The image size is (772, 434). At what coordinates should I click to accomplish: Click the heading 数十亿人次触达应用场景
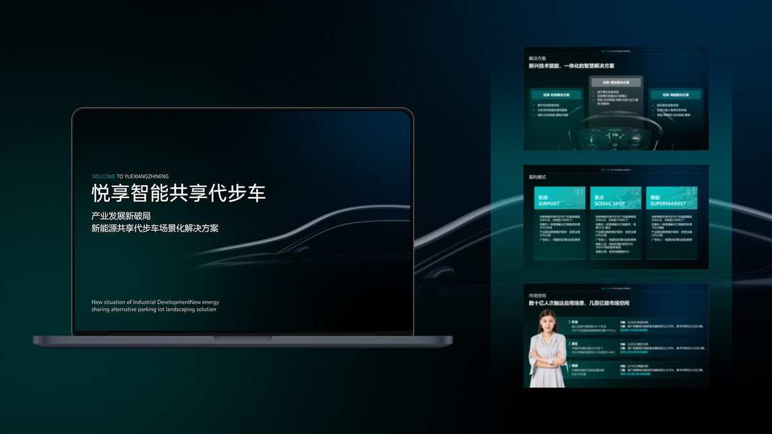[556, 303]
